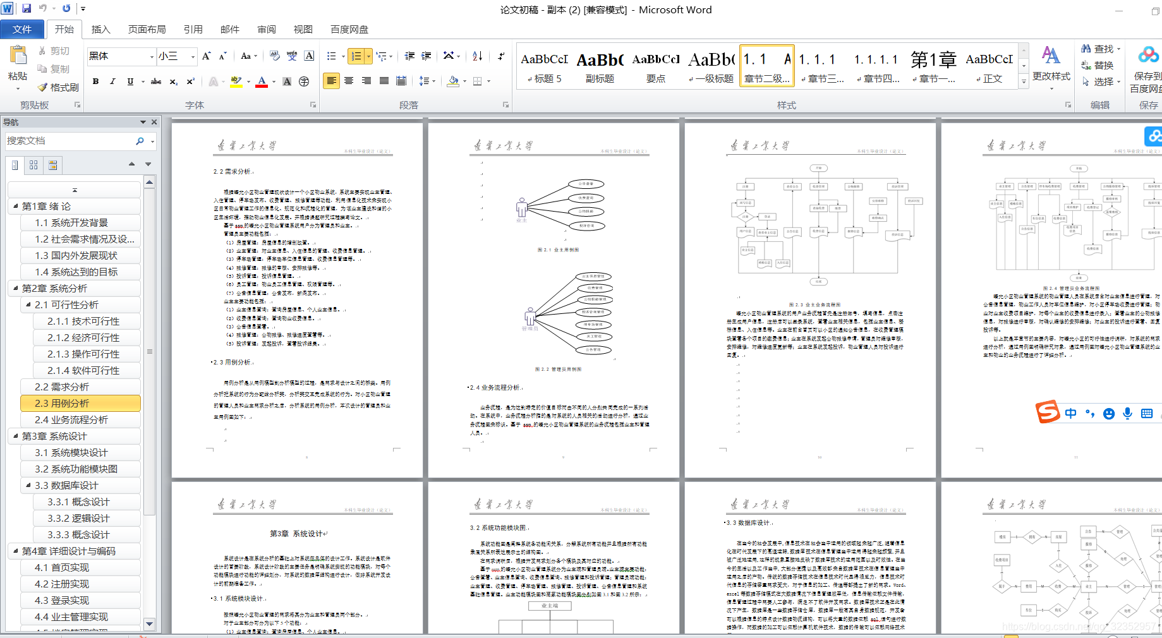
Task: Click the Save icon in quick access toolbar
Action: [x=27, y=9]
